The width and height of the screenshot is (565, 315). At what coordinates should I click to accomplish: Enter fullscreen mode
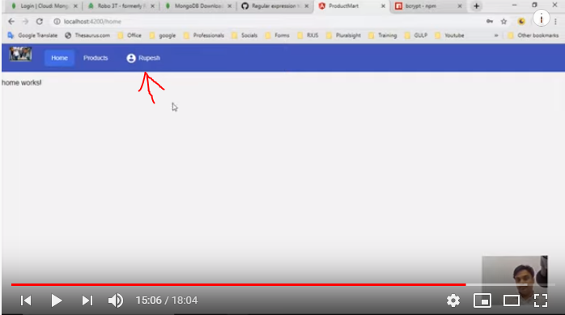541,300
